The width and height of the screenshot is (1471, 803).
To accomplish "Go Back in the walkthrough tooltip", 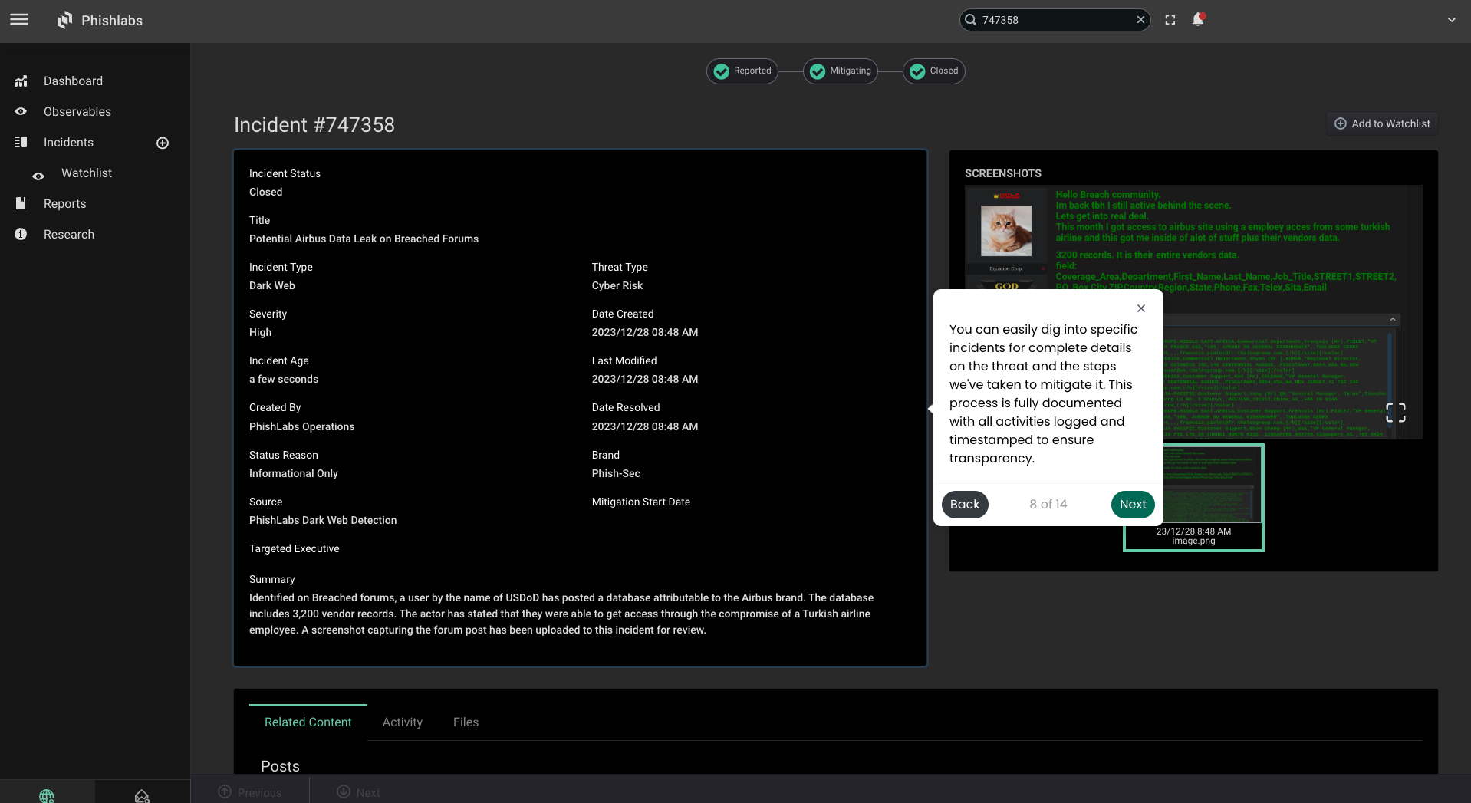I will pyautogui.click(x=965, y=505).
